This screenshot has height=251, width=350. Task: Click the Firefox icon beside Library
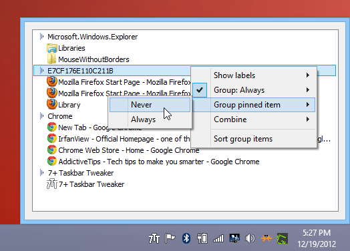pyautogui.click(x=52, y=104)
